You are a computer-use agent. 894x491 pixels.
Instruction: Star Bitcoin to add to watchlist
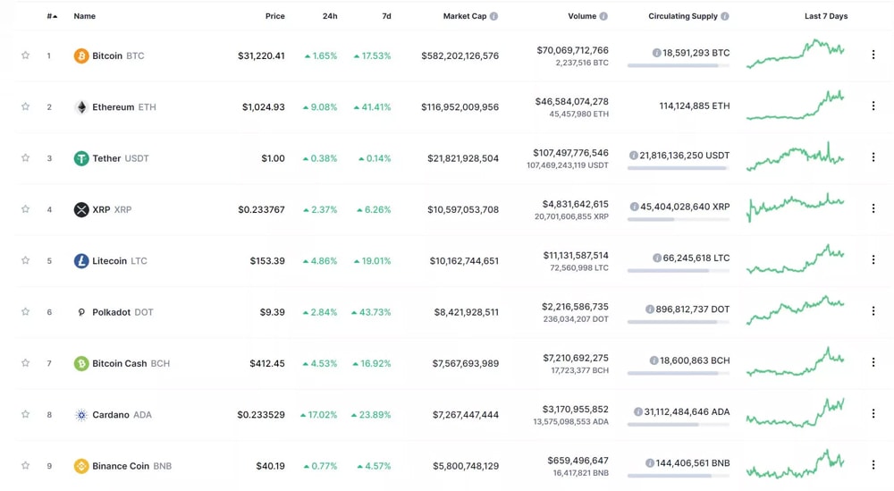click(x=25, y=55)
